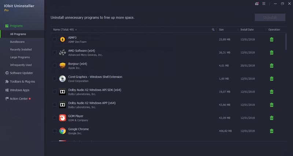Click the trash icon for GOM Player
This screenshot has width=293, height=156.
[x=271, y=118]
